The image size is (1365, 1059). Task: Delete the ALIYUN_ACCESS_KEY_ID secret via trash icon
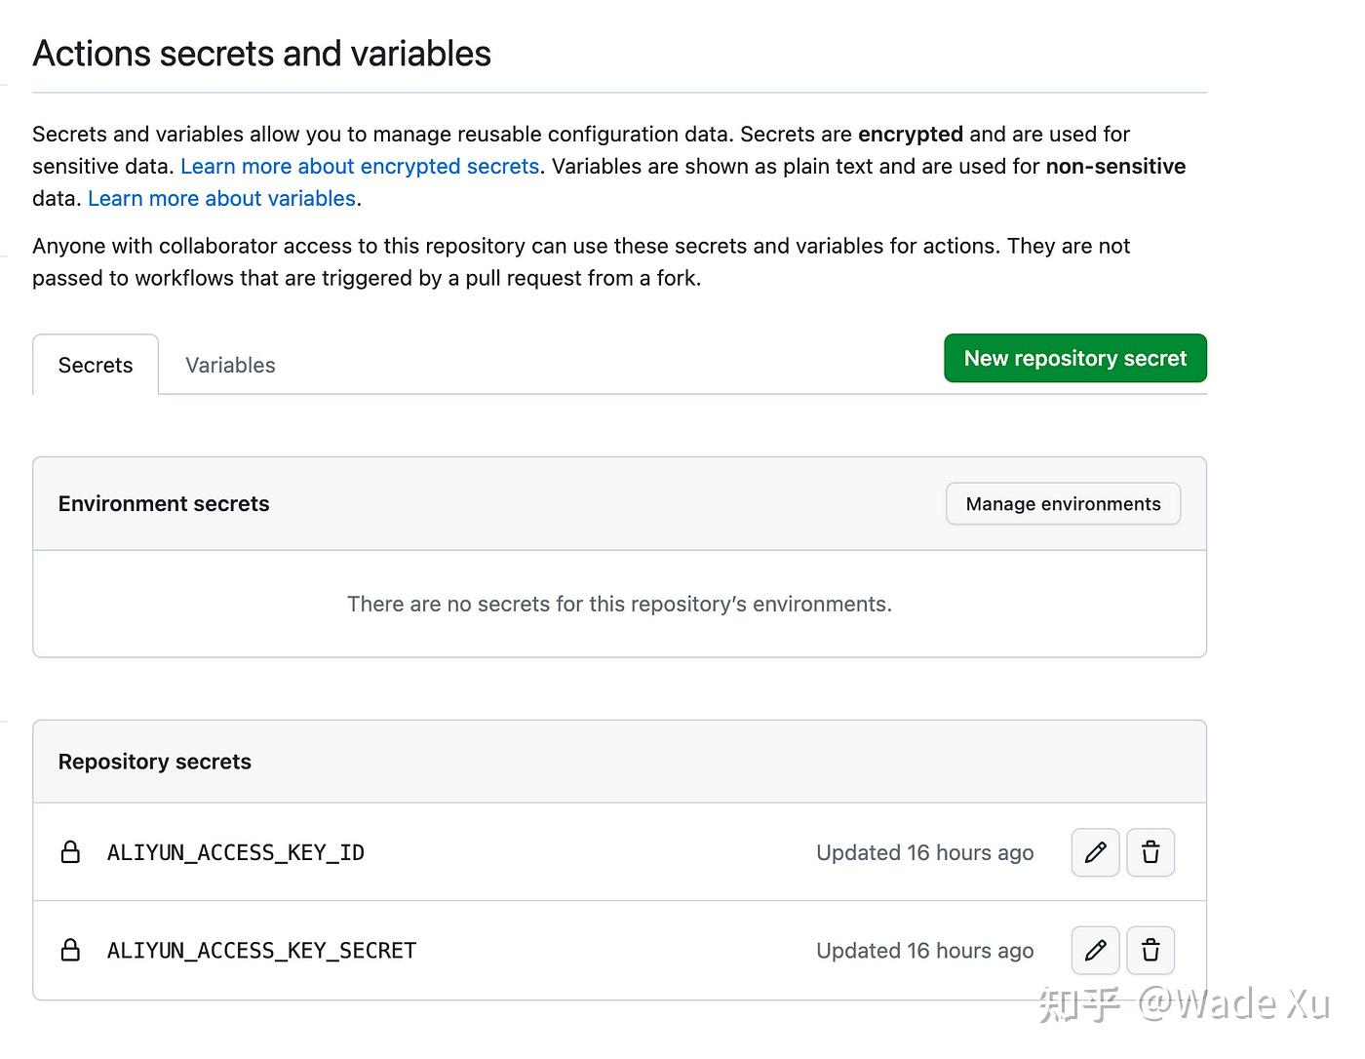click(1150, 852)
